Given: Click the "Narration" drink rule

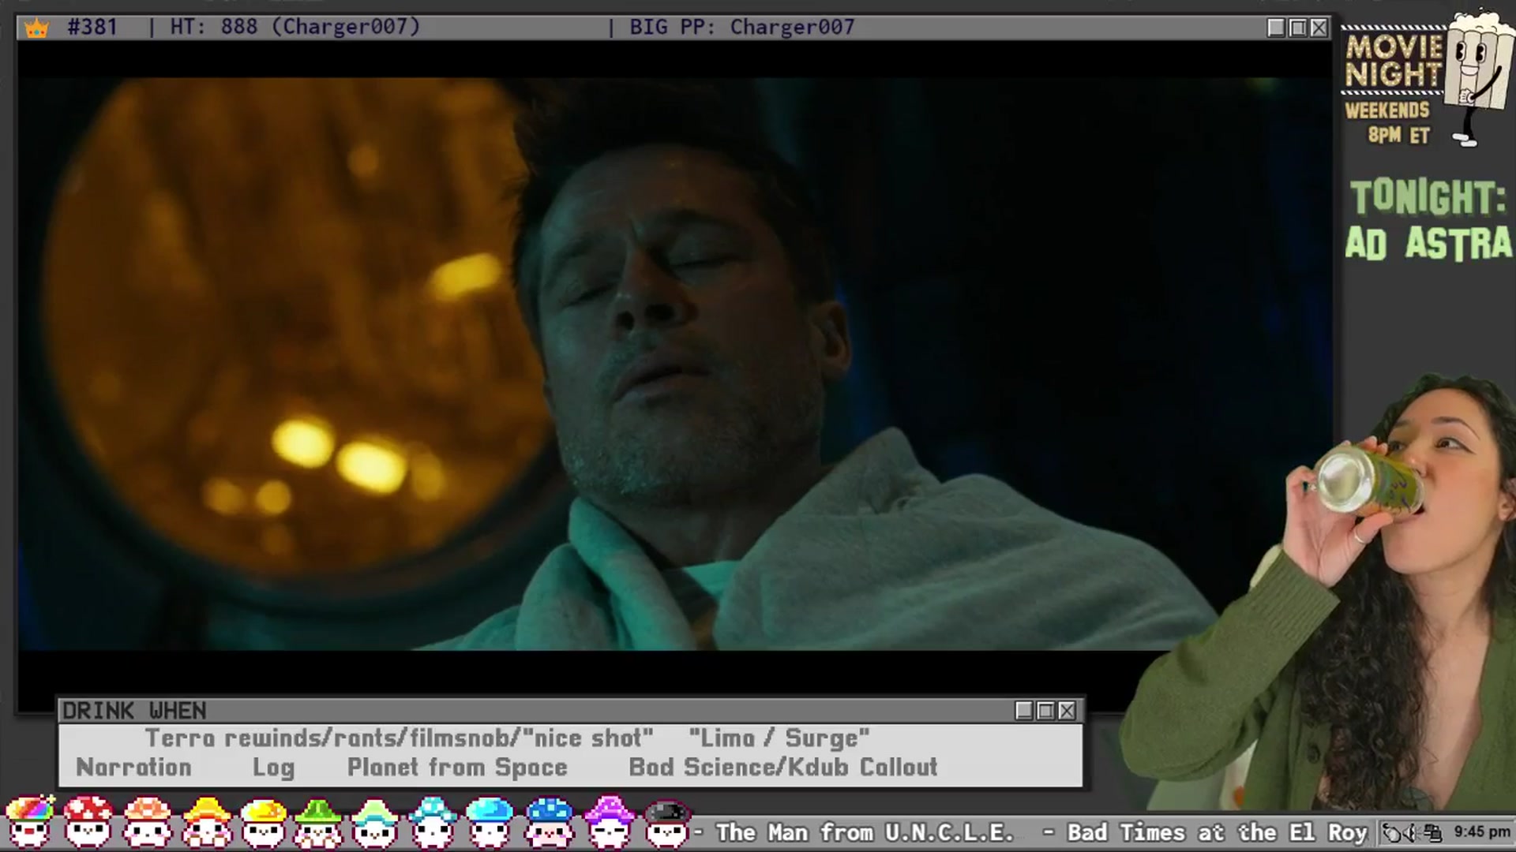Looking at the screenshot, I should point(133,768).
